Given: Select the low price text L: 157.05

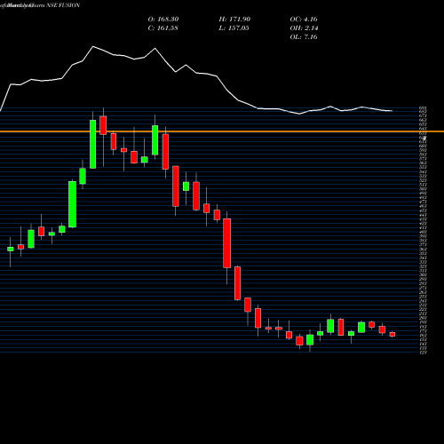Looking at the screenshot, I should coord(234,28).
